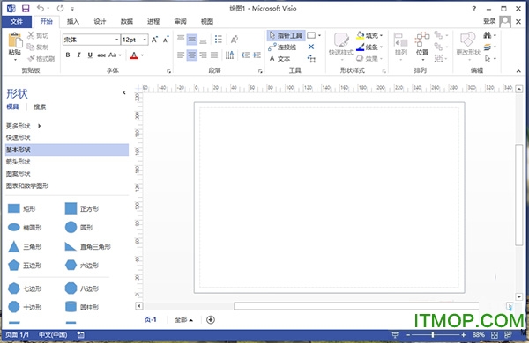Toggle italic formatting
The width and height of the screenshot is (529, 343).
click(78, 55)
